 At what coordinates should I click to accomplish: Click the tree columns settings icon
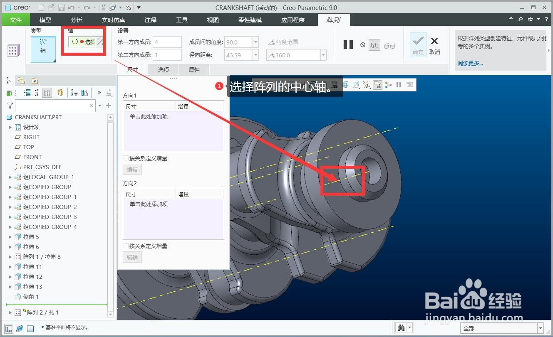[x=85, y=93]
